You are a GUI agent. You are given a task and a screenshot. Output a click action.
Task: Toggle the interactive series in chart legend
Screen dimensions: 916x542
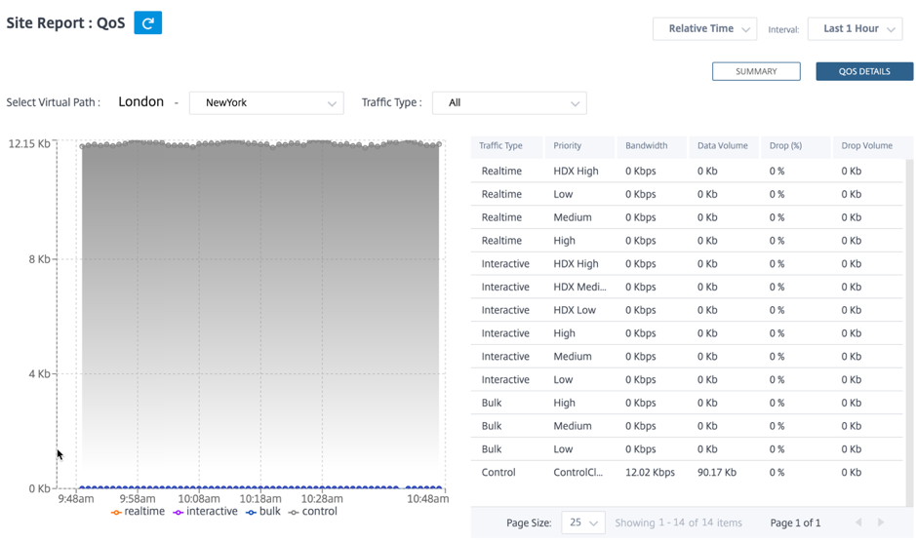coord(205,512)
